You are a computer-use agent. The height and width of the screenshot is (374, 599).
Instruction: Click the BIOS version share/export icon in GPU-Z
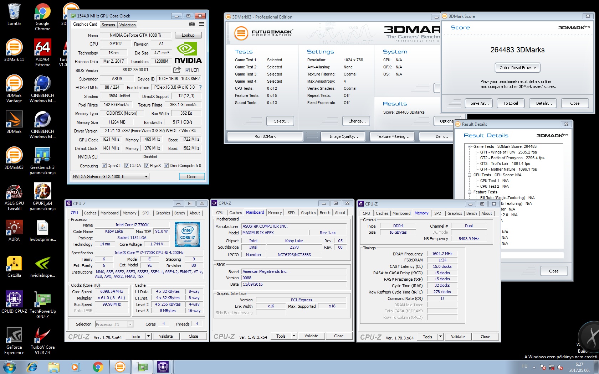click(x=177, y=70)
